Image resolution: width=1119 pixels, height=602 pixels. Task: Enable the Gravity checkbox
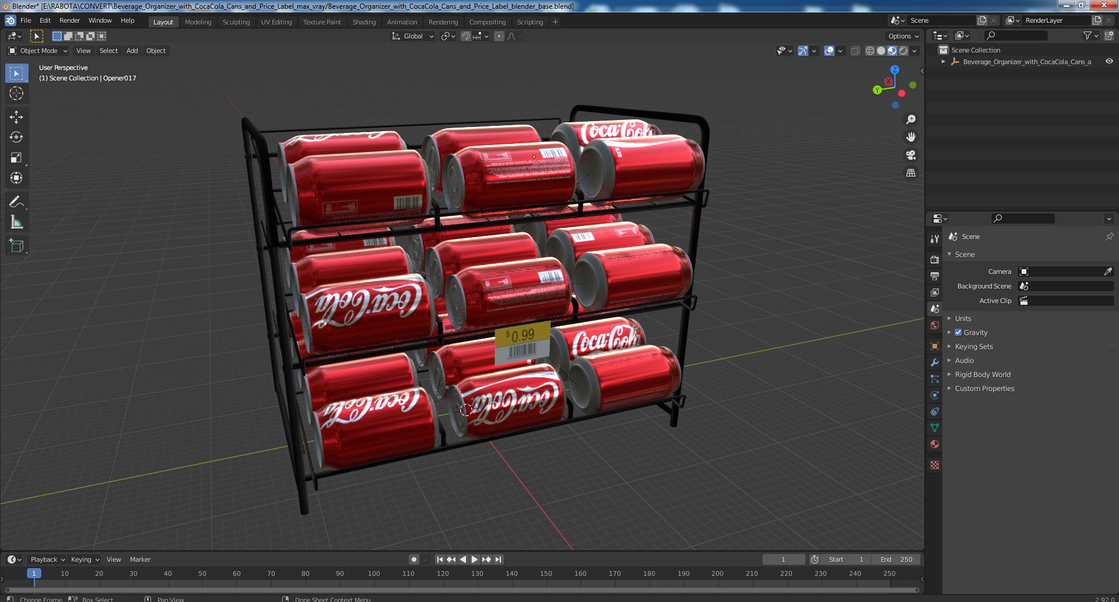pyautogui.click(x=958, y=332)
